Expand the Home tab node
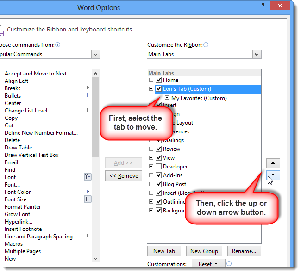Screen dimensions: 301x274 point(151,80)
